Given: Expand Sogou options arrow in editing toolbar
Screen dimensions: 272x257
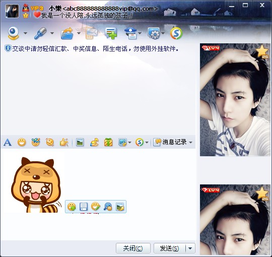Looking at the screenshot, I should [x=147, y=142].
